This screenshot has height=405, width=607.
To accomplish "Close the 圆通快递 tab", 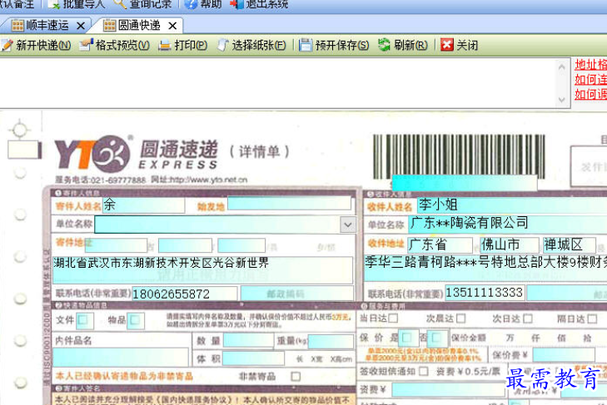I will click(x=172, y=26).
